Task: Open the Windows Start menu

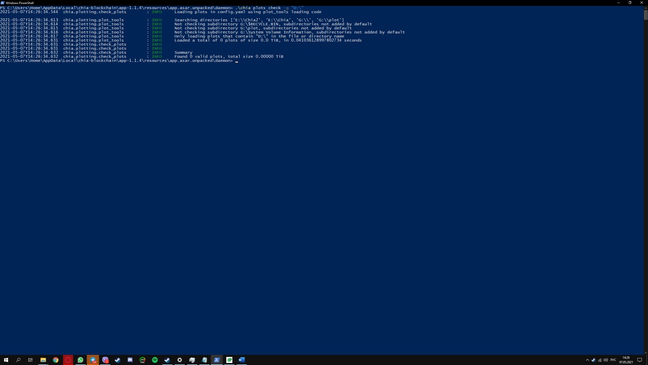Action: pyautogui.click(x=6, y=360)
